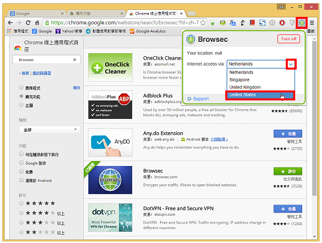Check the free filter checkbox
Image resolution: width=322 pixels, height=243 pixels.
(21, 171)
